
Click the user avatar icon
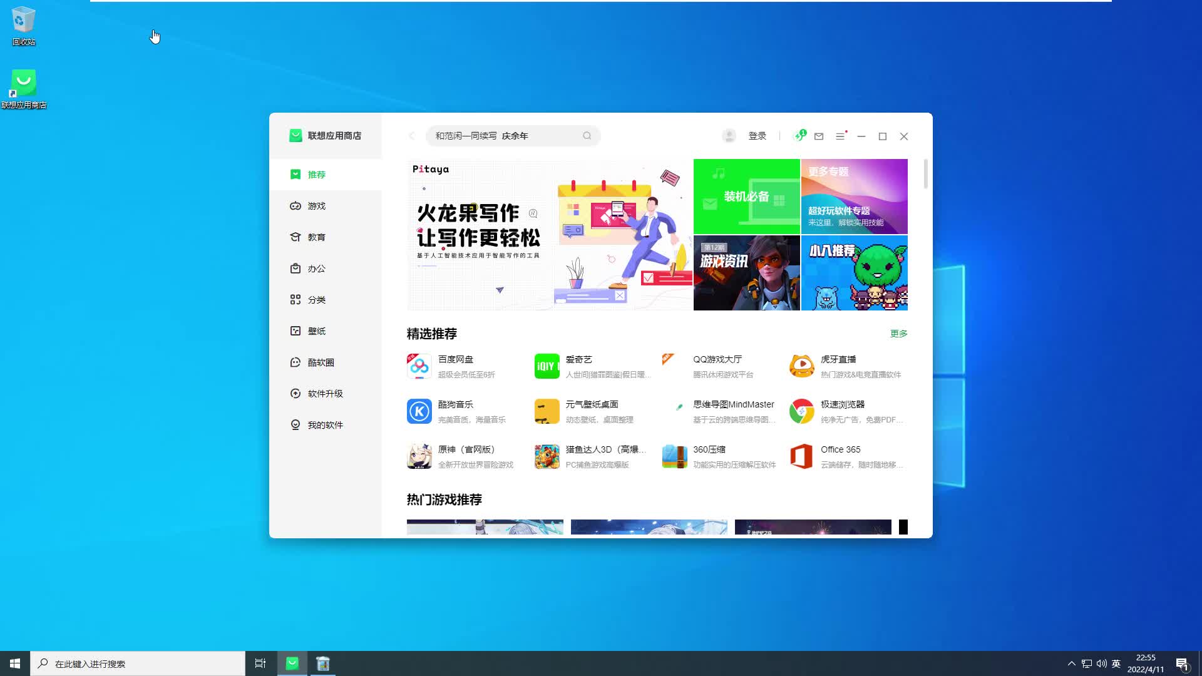coord(729,136)
